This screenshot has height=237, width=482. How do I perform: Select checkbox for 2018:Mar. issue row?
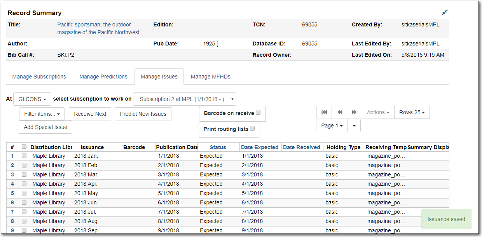pos(24,175)
